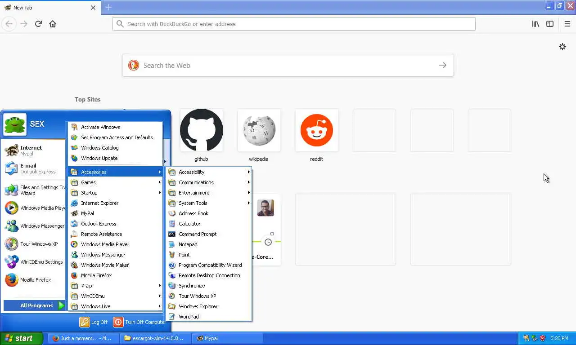Click the taskbar clock showing 5:20 PM

[x=559, y=338]
